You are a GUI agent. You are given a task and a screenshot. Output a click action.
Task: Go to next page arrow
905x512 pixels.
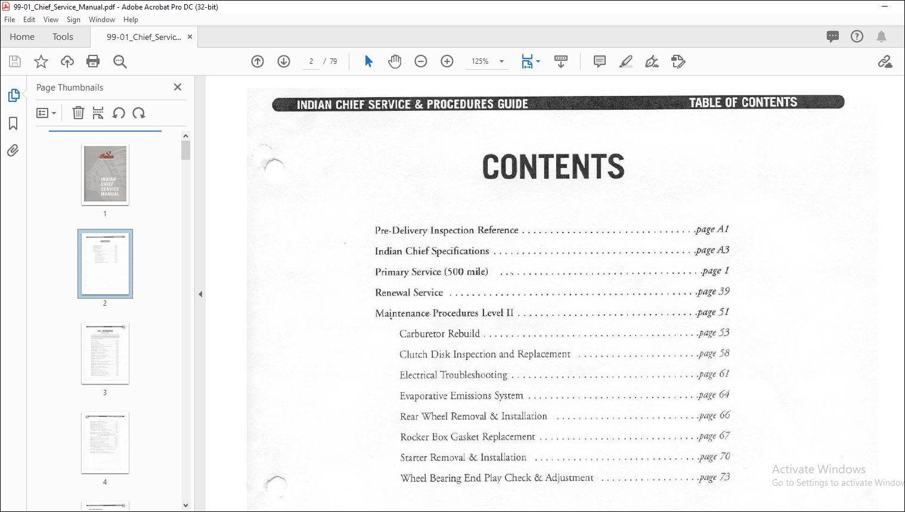[x=284, y=61]
